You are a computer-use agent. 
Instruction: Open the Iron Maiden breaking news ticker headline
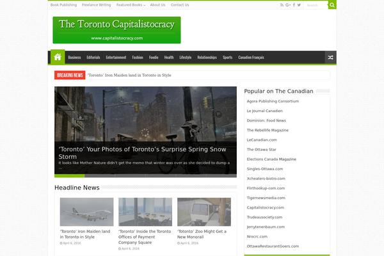tap(129, 76)
